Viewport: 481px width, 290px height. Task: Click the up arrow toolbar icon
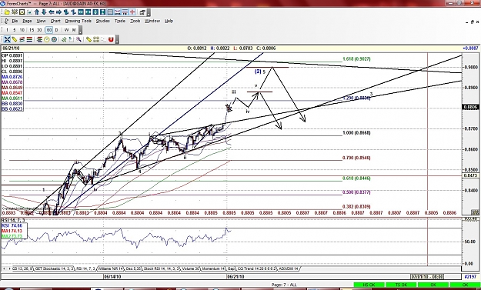point(37,12)
